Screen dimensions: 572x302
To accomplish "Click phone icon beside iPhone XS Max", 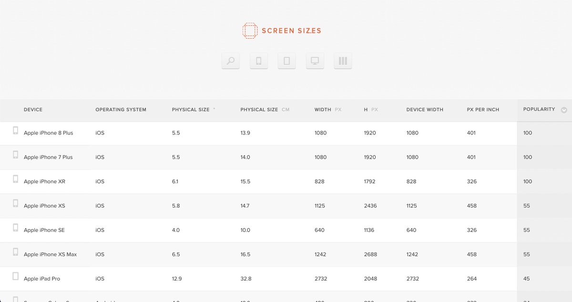I will pyautogui.click(x=16, y=252).
